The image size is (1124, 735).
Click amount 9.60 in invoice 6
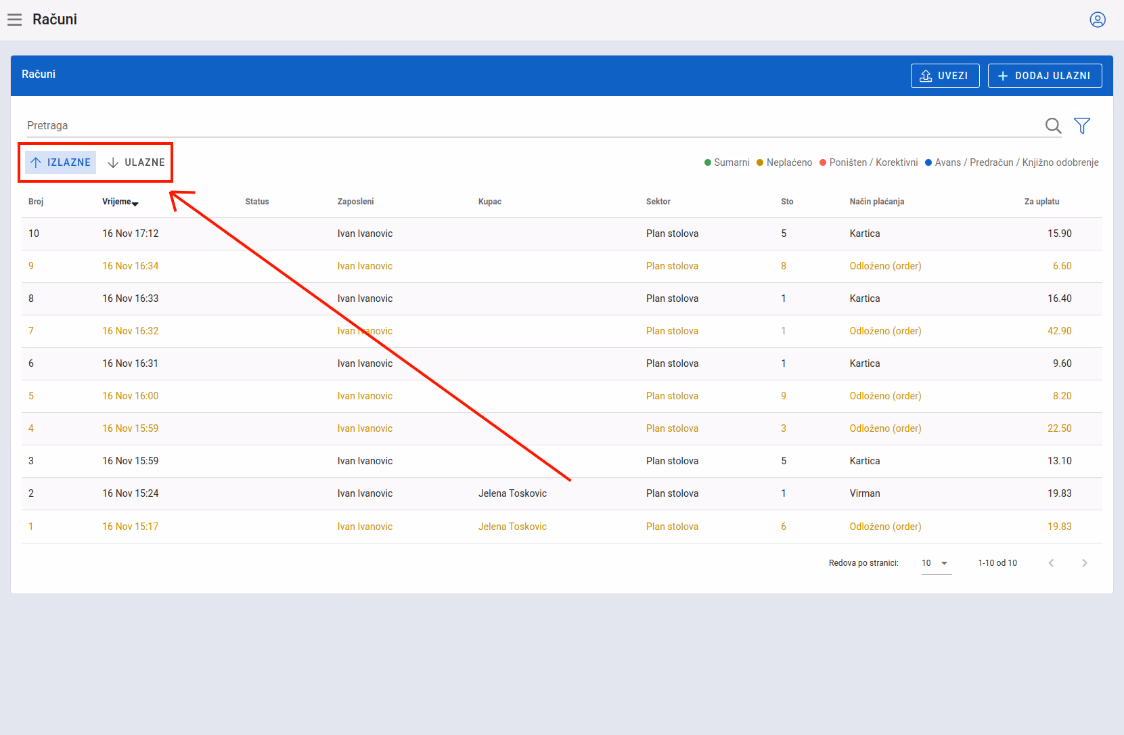1062,363
